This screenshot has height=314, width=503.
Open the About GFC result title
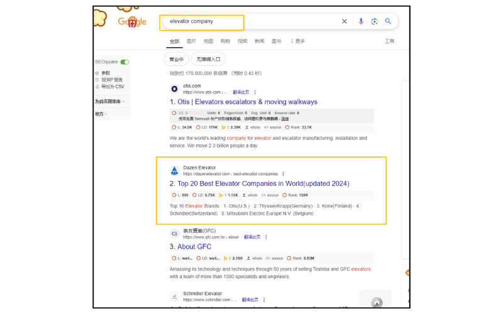tap(194, 247)
